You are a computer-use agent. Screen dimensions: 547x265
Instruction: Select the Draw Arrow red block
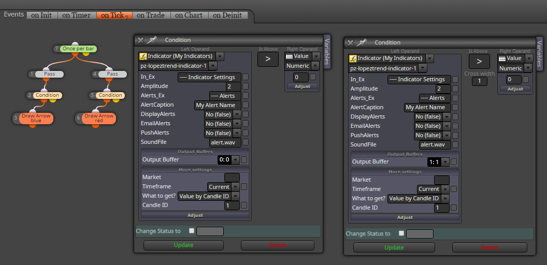[99, 118]
